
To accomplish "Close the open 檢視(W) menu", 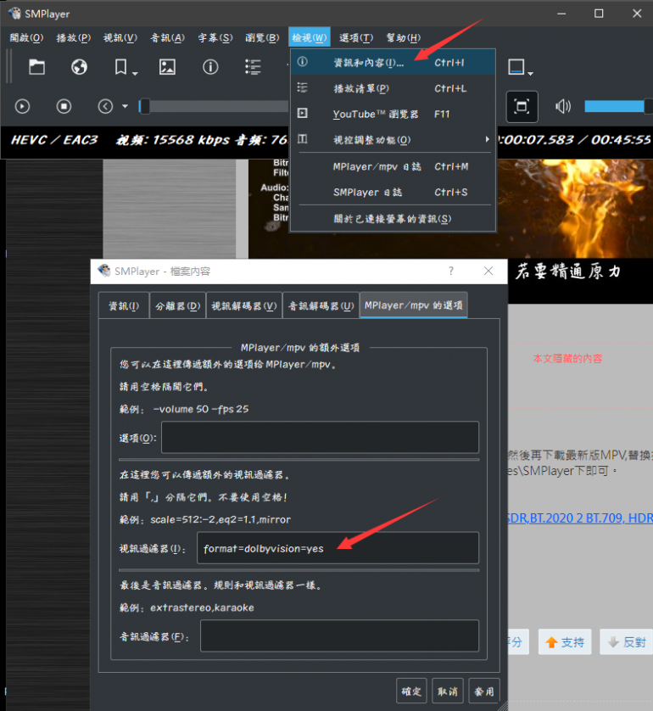I will (310, 37).
